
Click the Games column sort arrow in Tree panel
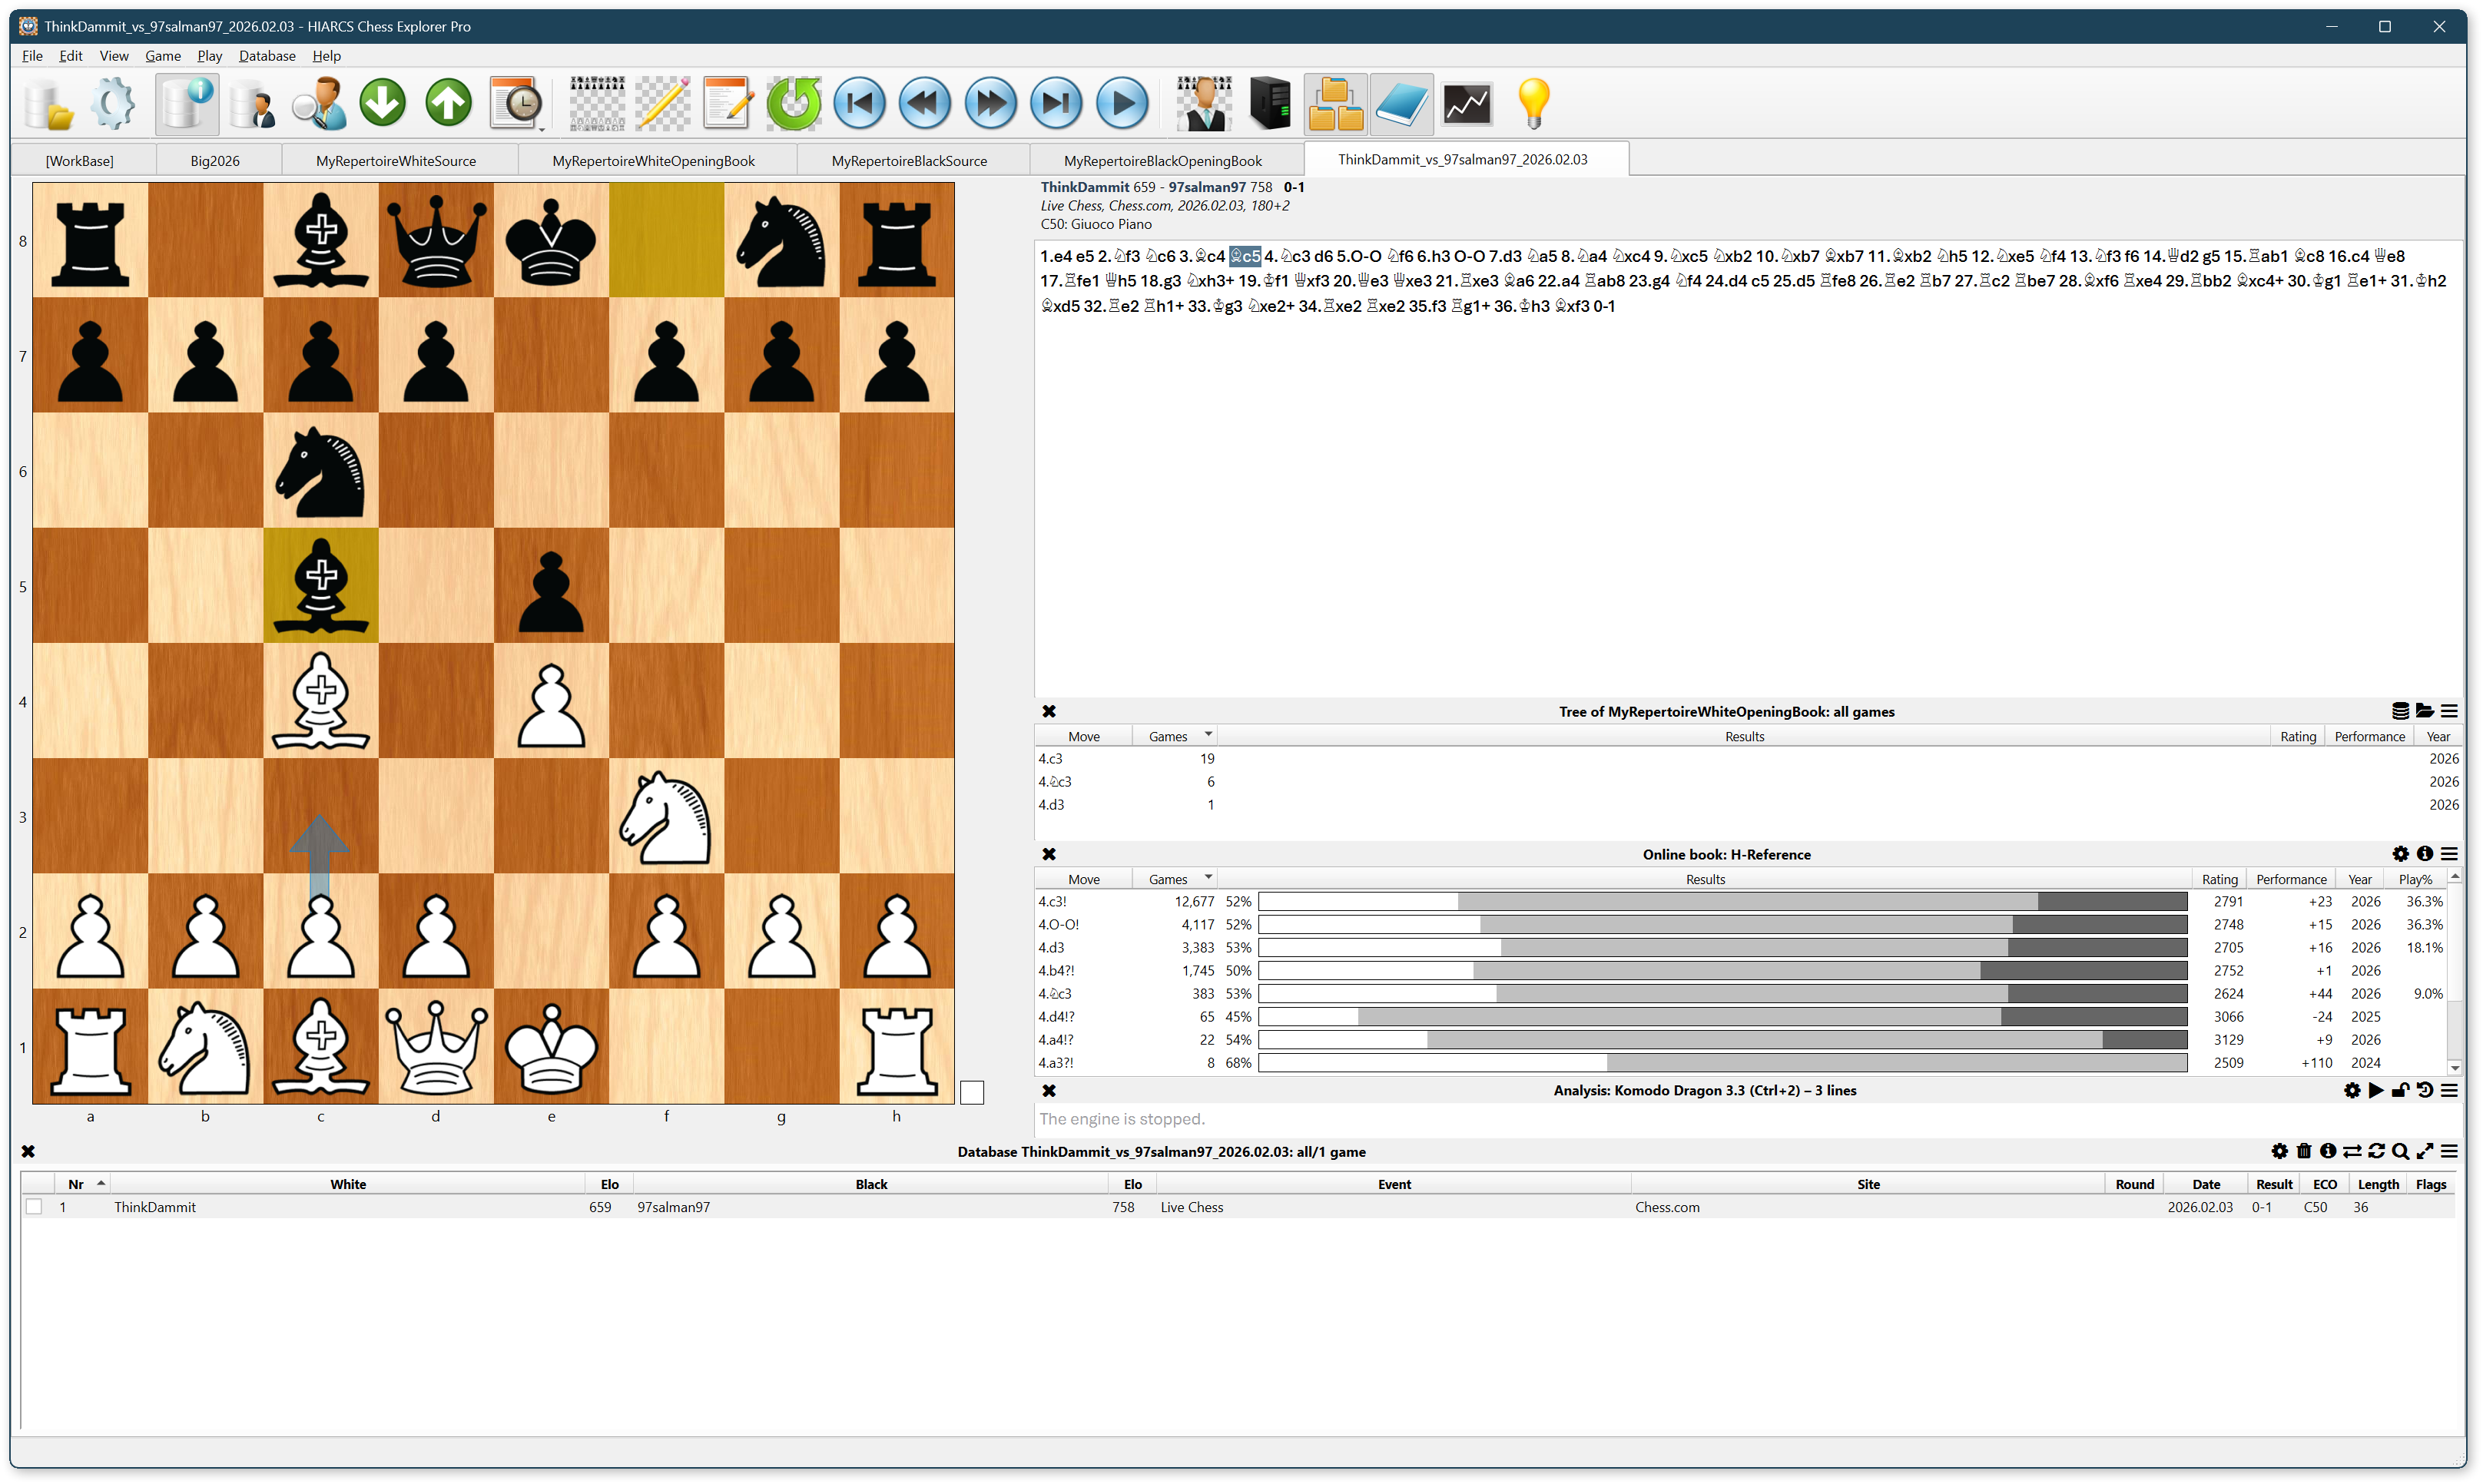(1208, 735)
